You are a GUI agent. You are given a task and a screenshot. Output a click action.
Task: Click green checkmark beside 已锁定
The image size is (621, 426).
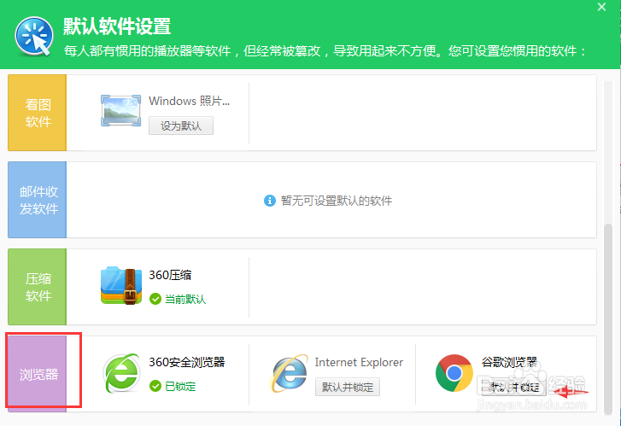tap(155, 386)
